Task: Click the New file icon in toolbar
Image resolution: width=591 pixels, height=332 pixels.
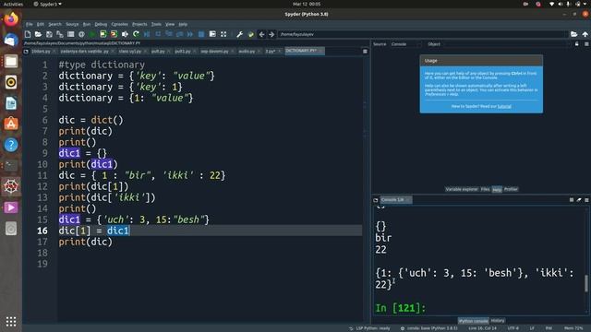Action: [x=28, y=34]
